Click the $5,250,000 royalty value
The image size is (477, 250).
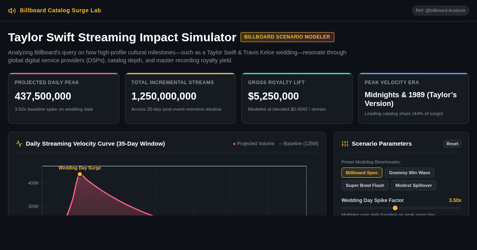click(x=273, y=96)
